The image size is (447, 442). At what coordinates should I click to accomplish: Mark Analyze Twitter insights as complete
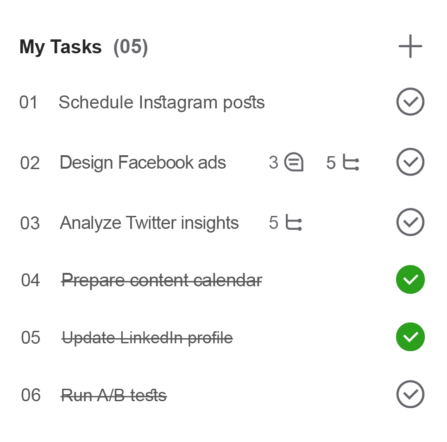point(410,222)
